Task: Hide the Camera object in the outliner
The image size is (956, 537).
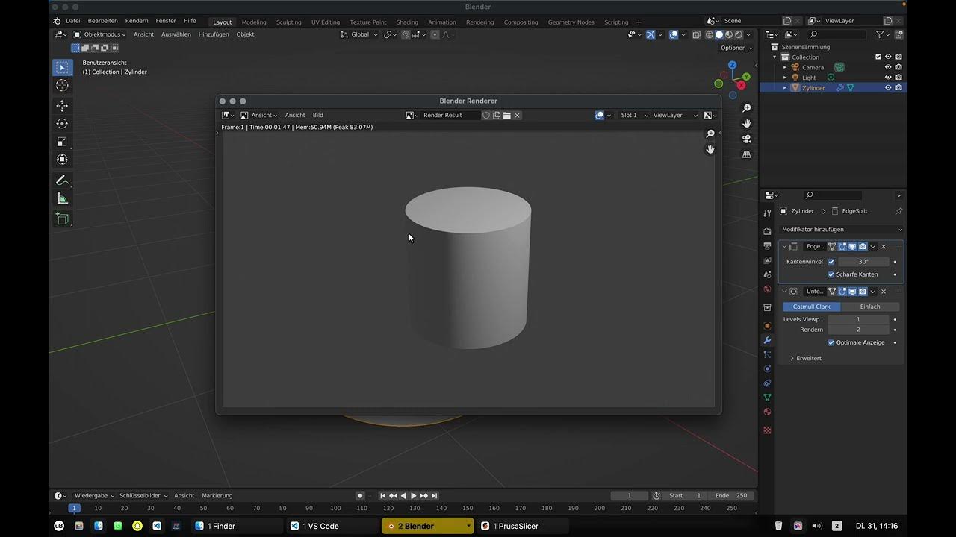Action: pyautogui.click(x=888, y=67)
